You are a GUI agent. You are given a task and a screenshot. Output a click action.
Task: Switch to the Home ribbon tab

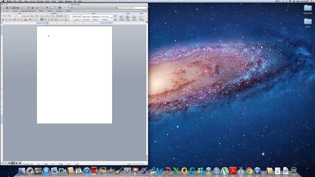(6, 11)
